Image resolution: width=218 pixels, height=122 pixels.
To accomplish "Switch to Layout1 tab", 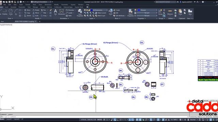I will point(9,119).
